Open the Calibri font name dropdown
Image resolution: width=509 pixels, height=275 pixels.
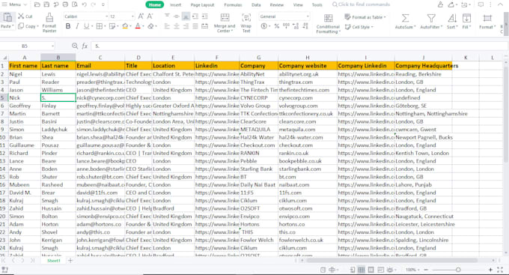click(106, 16)
